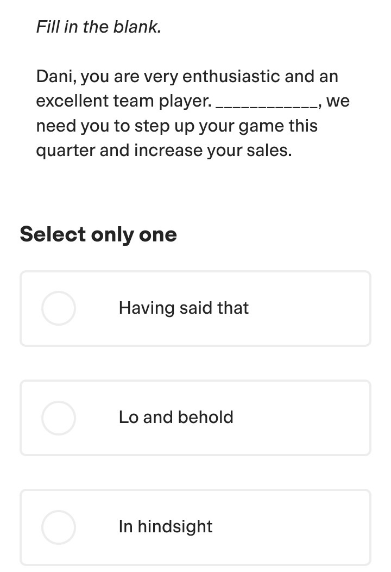Click the word 'quarter' in the question
Screen dimensions: 391x572
65,151
